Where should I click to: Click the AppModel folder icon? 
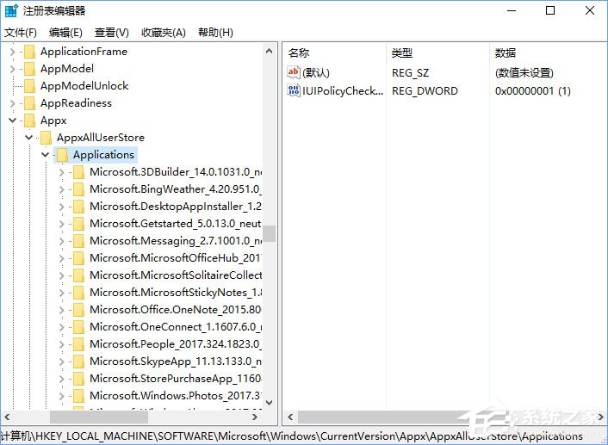[29, 69]
